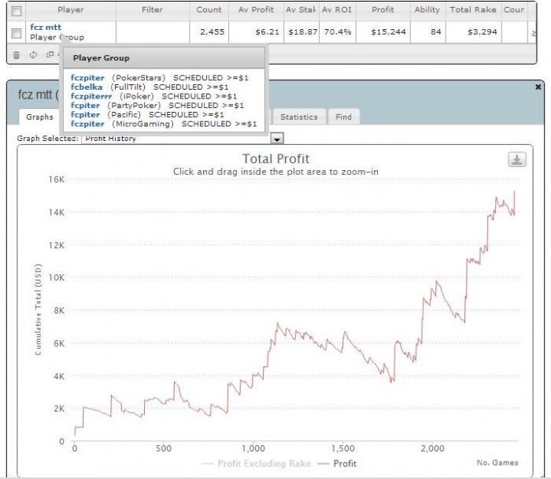The width and height of the screenshot is (551, 479).
Task: Click the arrow link at the row's right edge
Action: point(534,33)
